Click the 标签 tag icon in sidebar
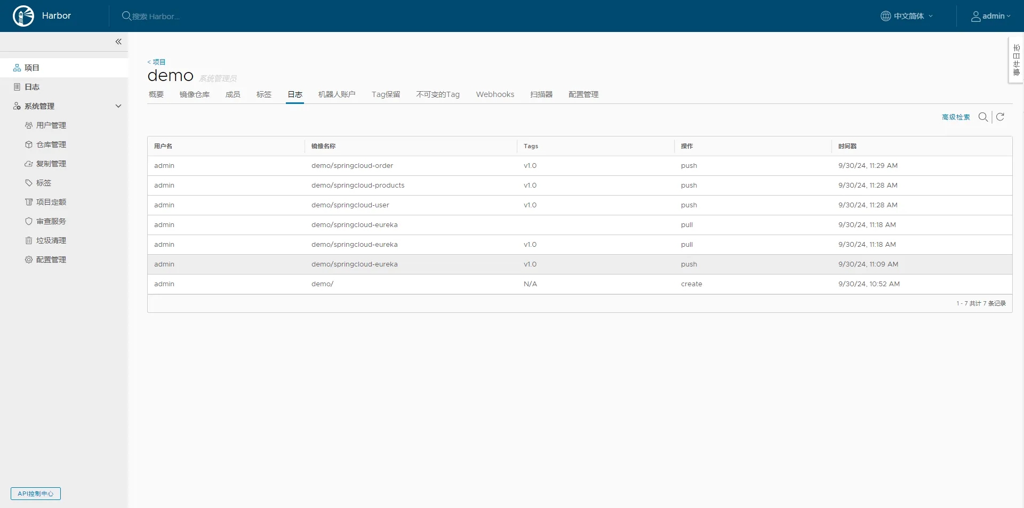Image resolution: width=1024 pixels, height=508 pixels. coord(29,183)
